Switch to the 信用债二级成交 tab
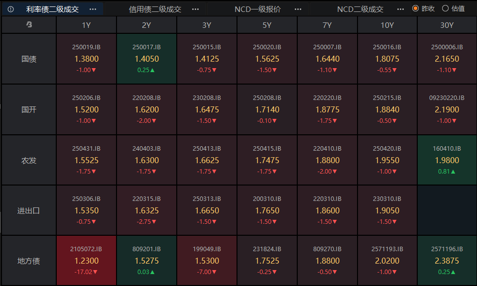This screenshot has height=286, width=477. pyautogui.click(x=155, y=9)
